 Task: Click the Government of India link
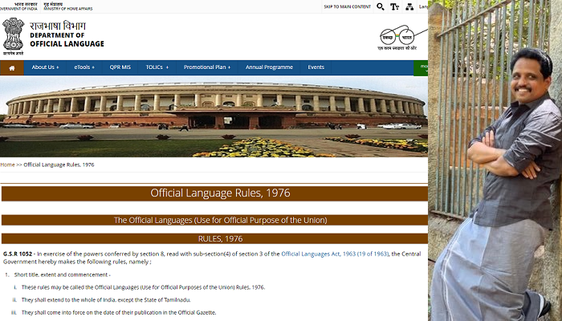point(18,6)
